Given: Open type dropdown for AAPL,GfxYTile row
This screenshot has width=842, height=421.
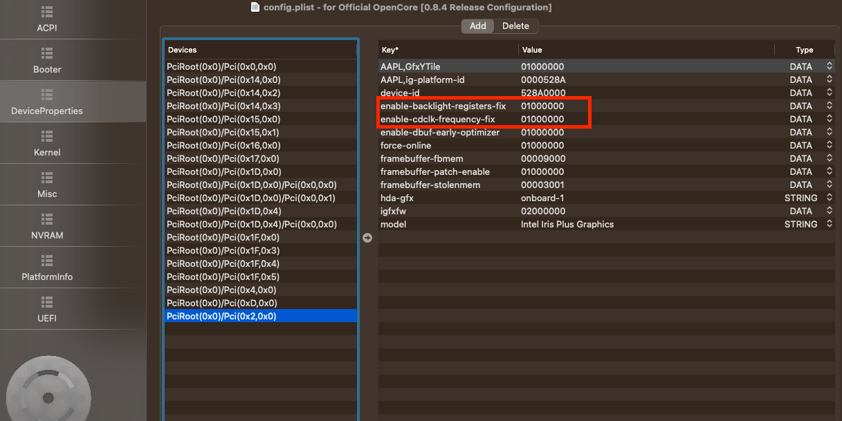Looking at the screenshot, I should point(829,66).
